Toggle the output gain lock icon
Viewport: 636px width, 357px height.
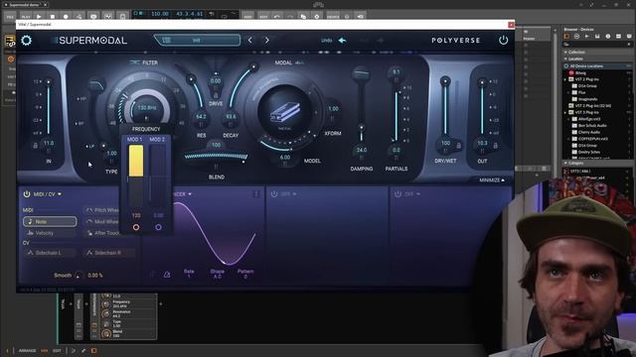tap(495, 146)
